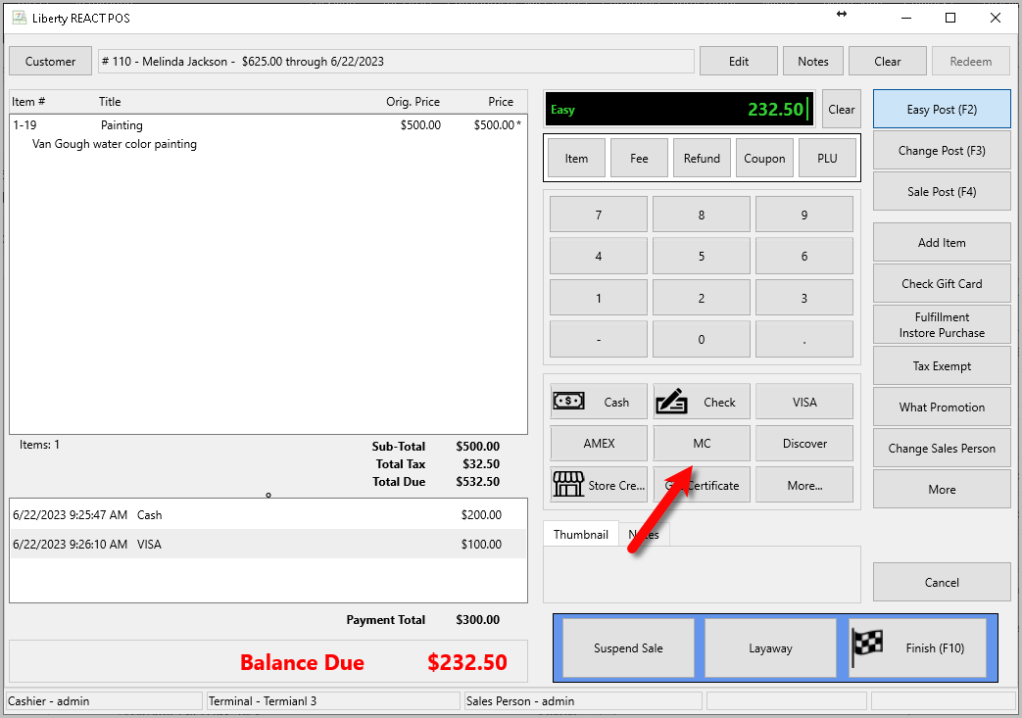Viewport: 1022px width, 718px height.
Task: Open the More... payment types
Action: click(x=804, y=485)
